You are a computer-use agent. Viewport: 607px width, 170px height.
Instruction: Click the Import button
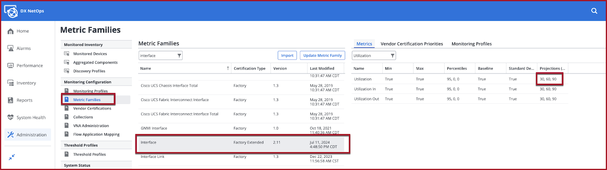[x=287, y=55]
